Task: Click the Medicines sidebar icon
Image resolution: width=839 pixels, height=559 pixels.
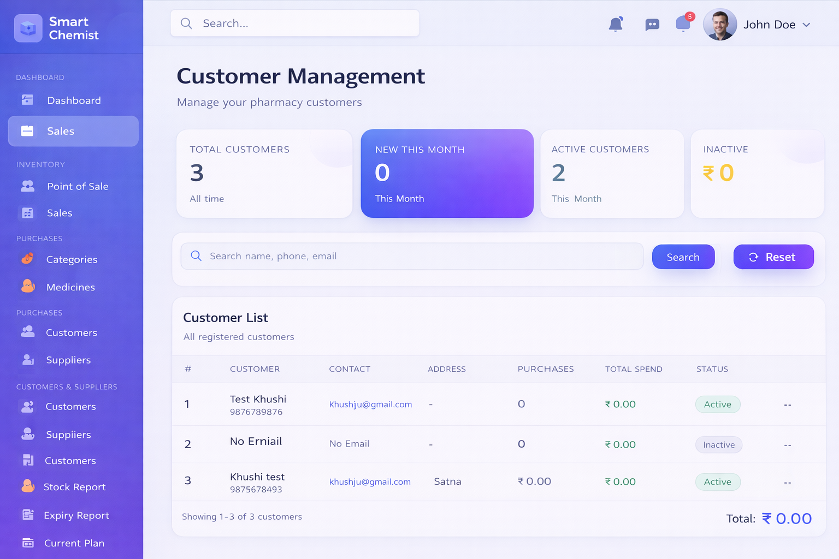Action: click(x=28, y=286)
